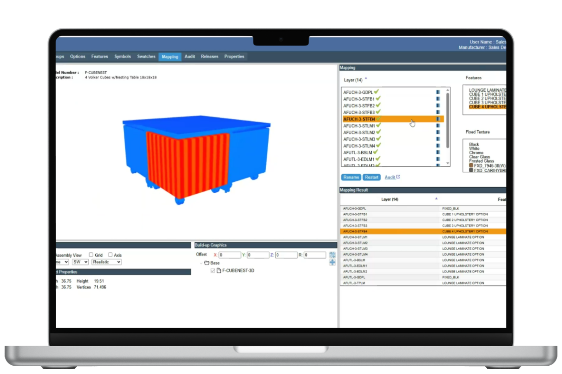Click the bars icon for AFUCH-3-STFB3 layer
The height and width of the screenshot is (374, 562).
[x=438, y=112]
